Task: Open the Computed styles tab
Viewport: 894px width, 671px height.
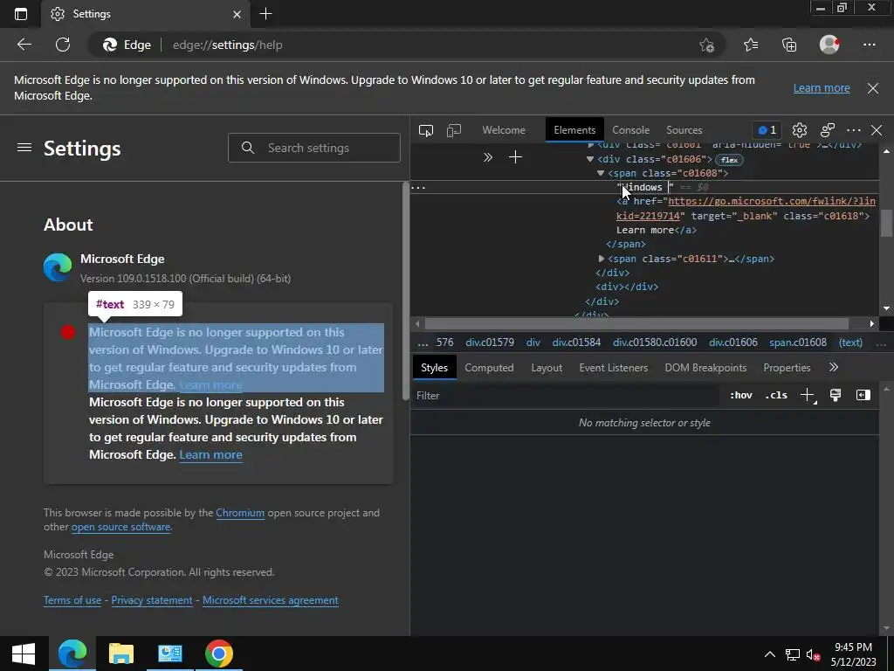Action: tap(489, 368)
